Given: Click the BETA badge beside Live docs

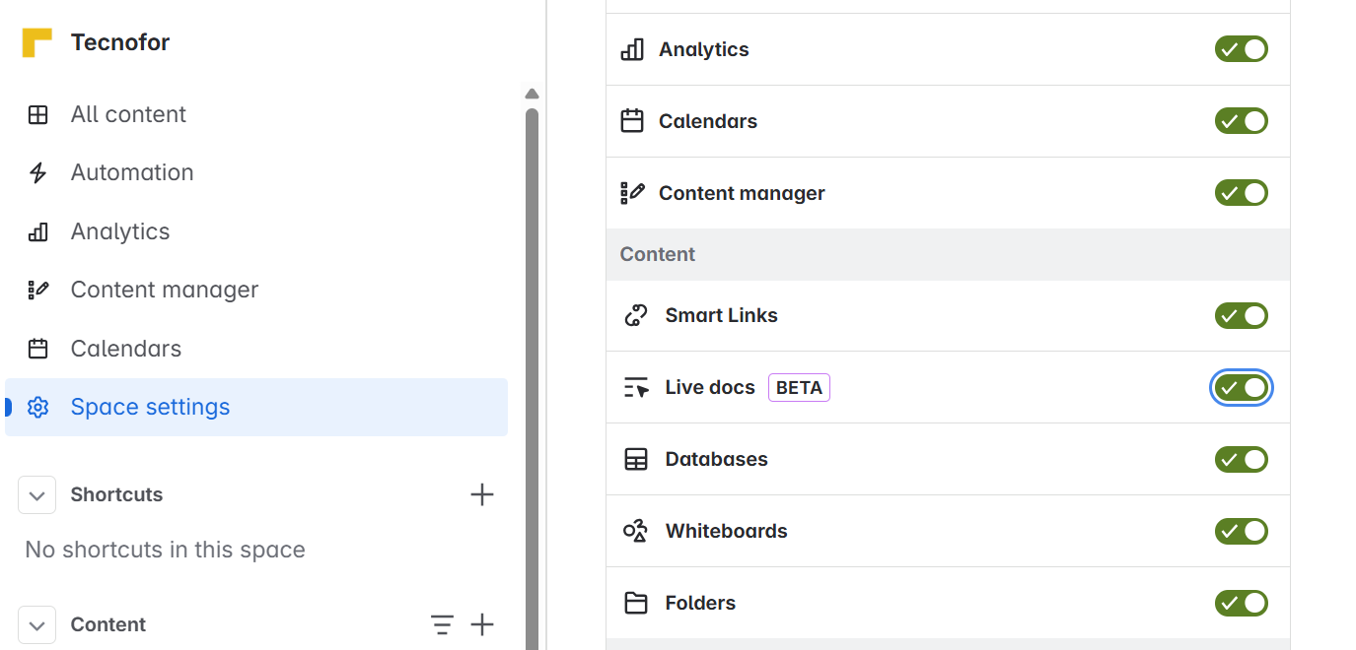Looking at the screenshot, I should pos(799,387).
